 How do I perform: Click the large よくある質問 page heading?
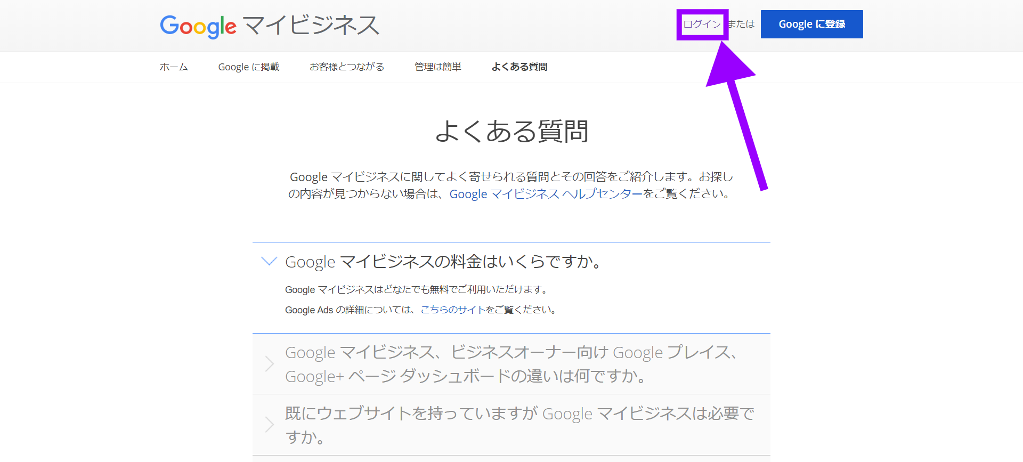coord(511,131)
